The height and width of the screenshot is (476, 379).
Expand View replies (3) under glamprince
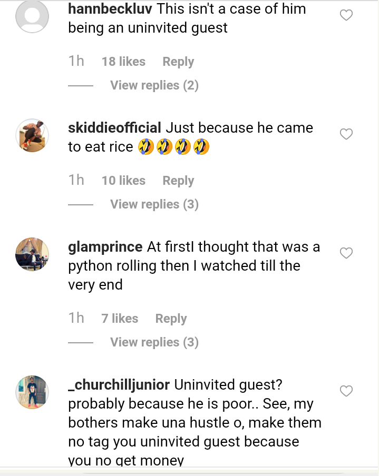pos(154,342)
